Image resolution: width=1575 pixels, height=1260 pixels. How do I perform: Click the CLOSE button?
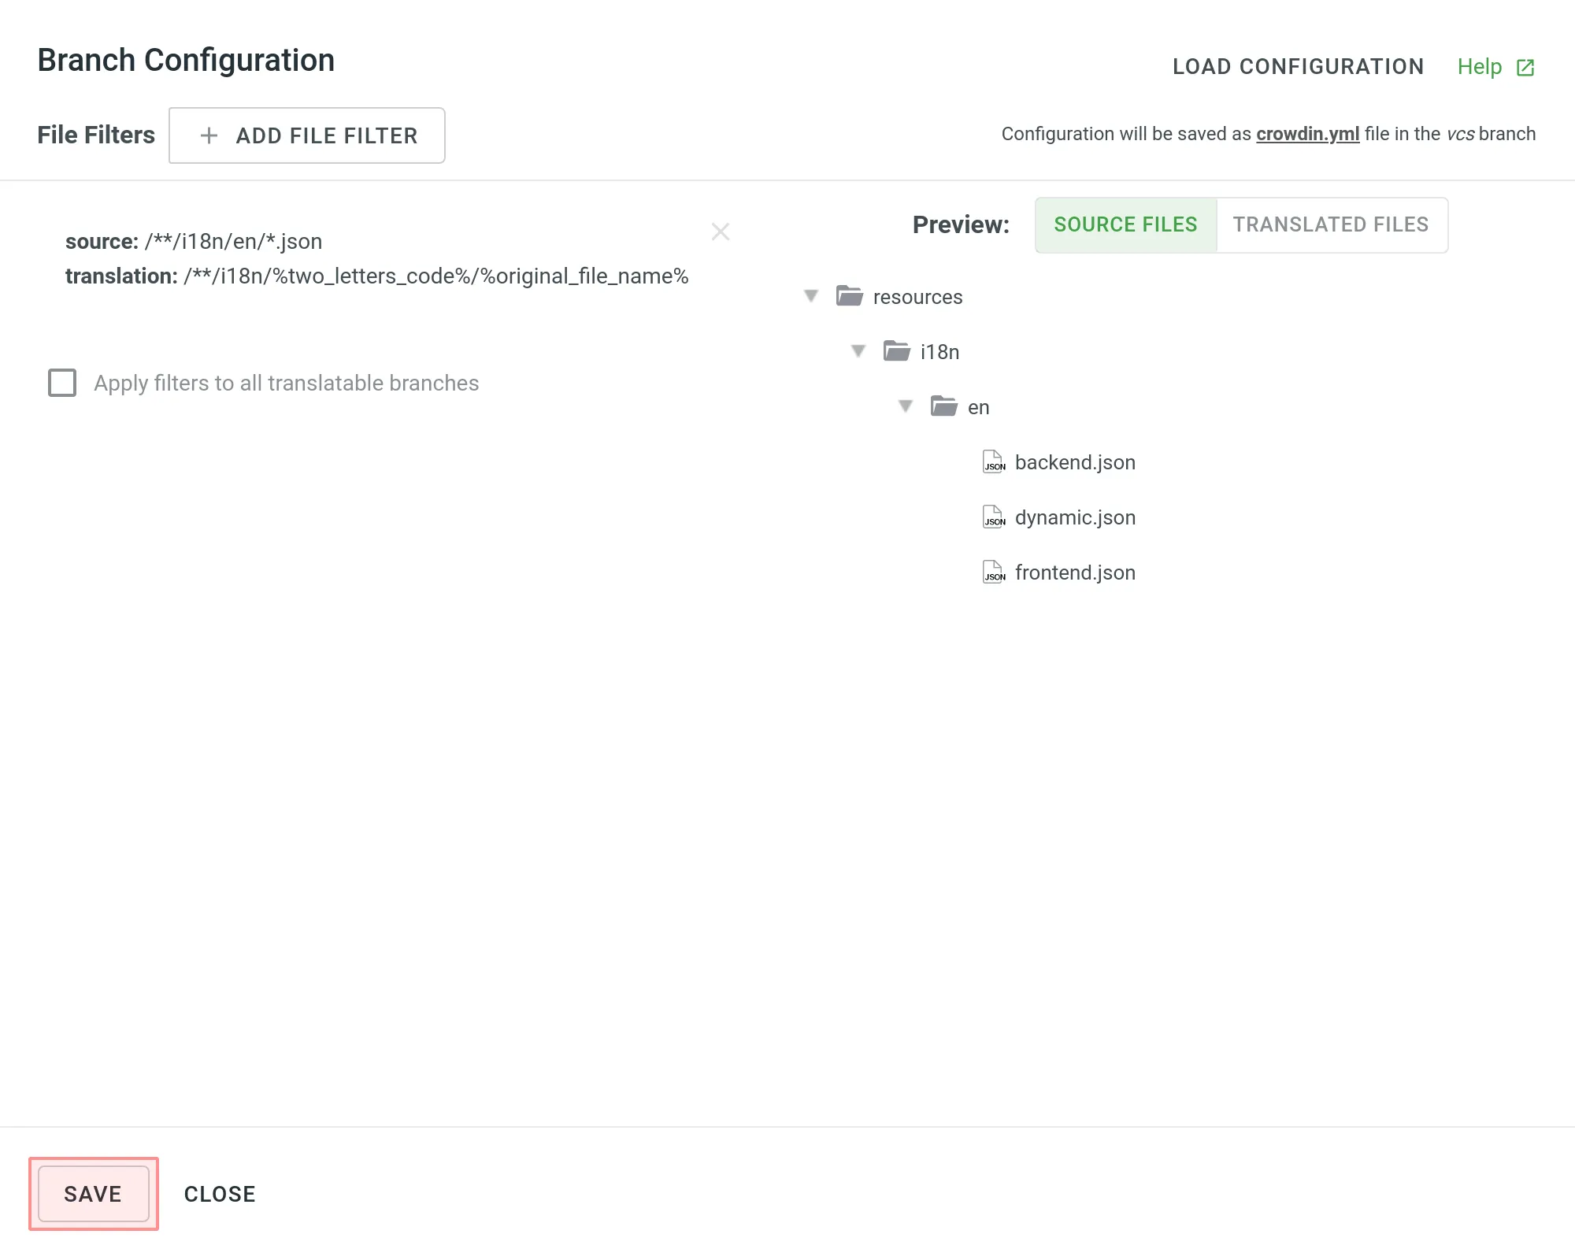click(219, 1193)
